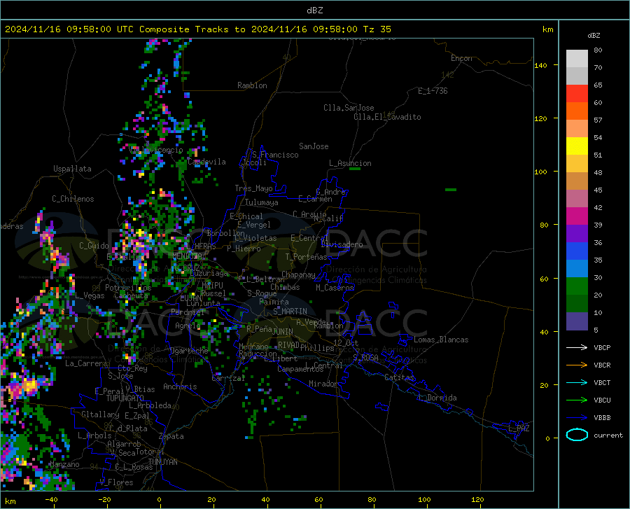The width and height of the screenshot is (630, 509).
Task: Click the Catitas map label
Action: (399, 377)
